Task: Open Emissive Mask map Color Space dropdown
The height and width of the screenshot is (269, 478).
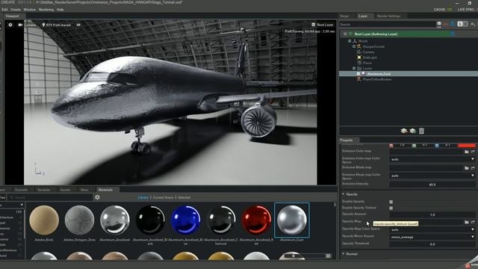Action: (x=432, y=176)
